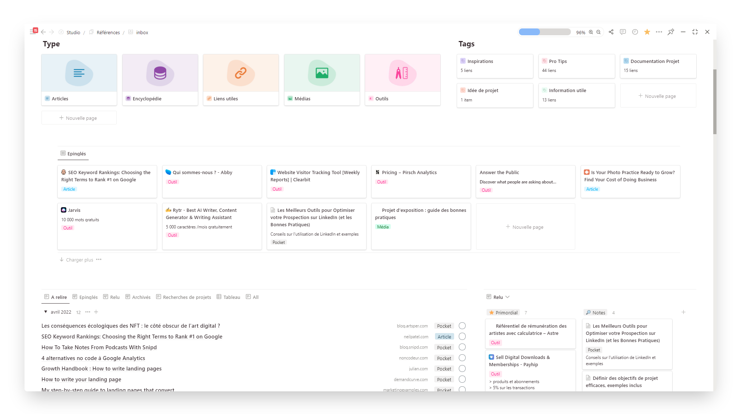Switch to the All tab
The width and height of the screenshot is (741, 414).
252,297
